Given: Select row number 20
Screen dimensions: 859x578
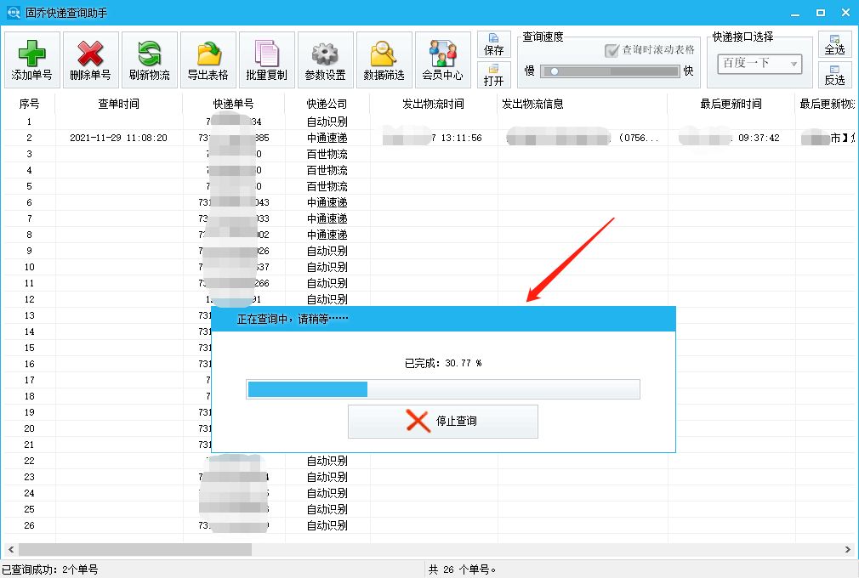Looking at the screenshot, I should coord(29,428).
